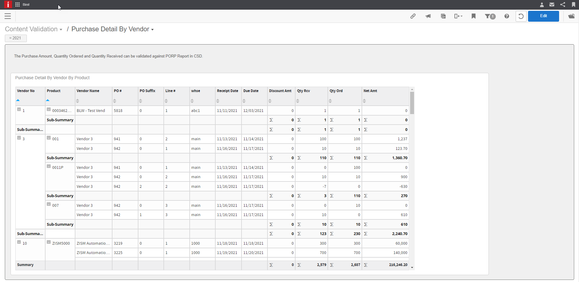The width and height of the screenshot is (579, 282).
Task: Open the Purchase Detail By Vendor dropdown
Action: (152, 29)
